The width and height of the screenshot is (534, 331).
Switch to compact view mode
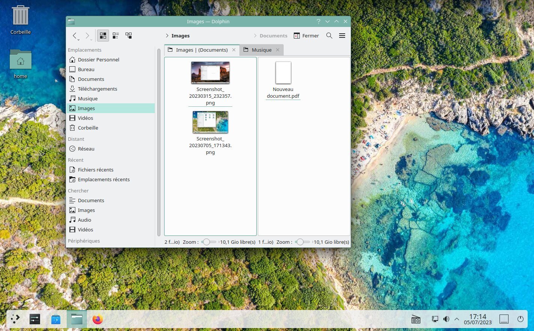(x=116, y=36)
